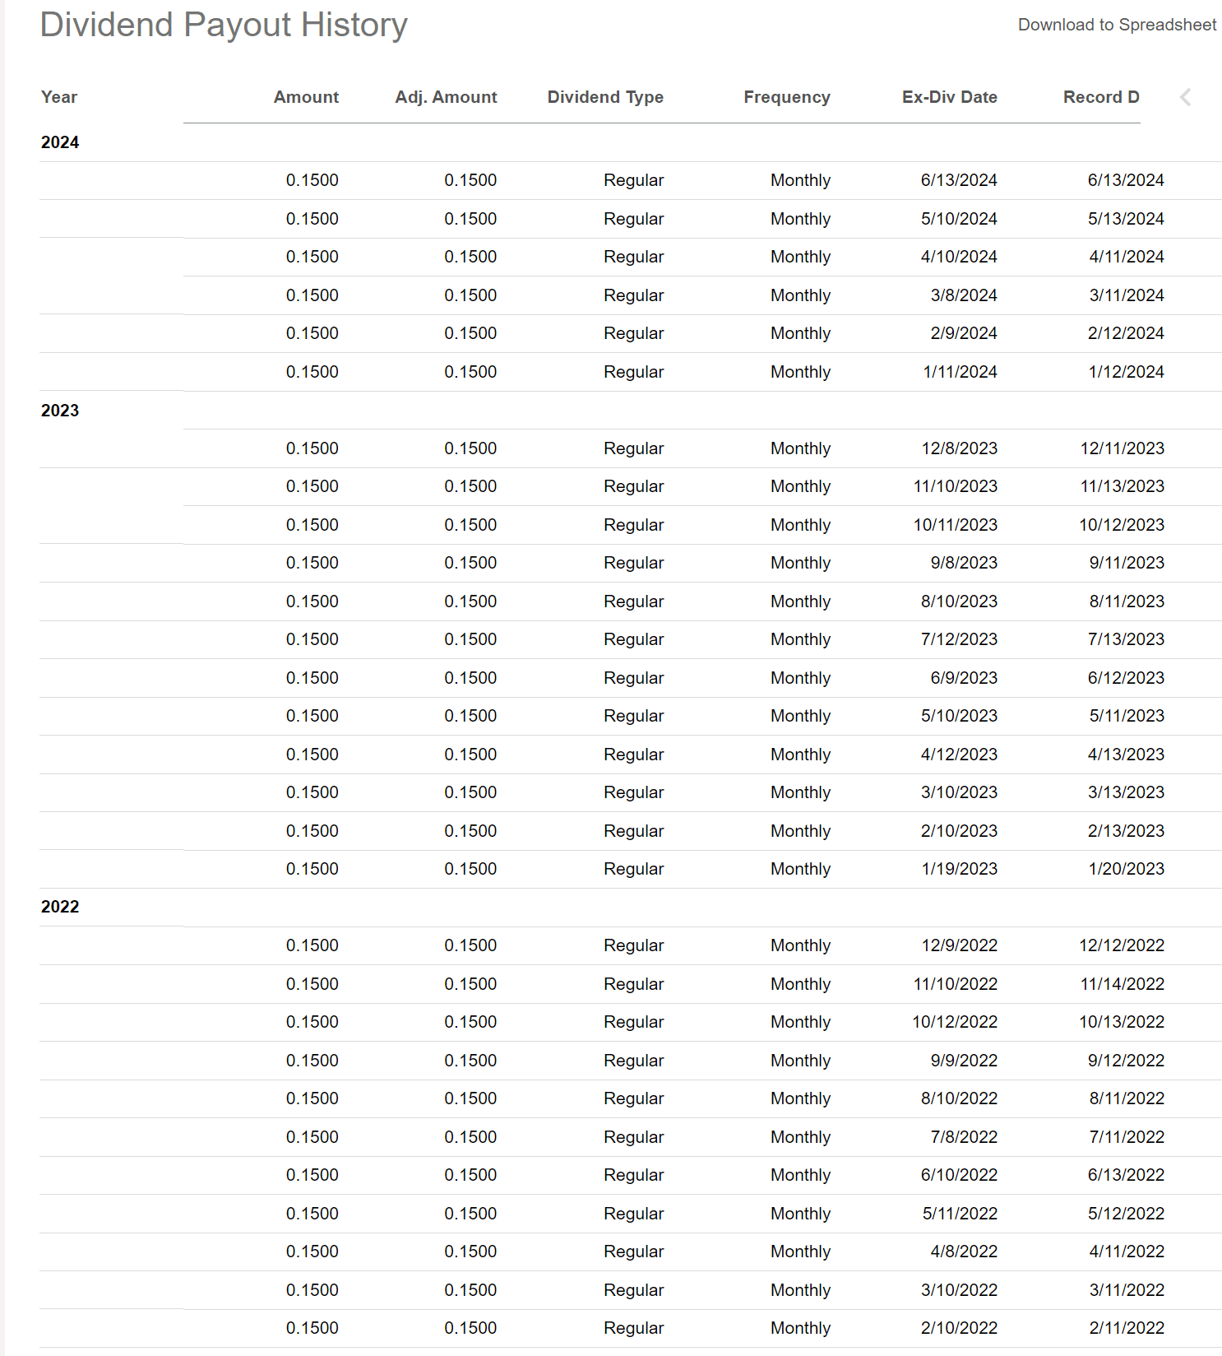Collapse the 2023 dividend group
The width and height of the screenshot is (1222, 1356).
[60, 411]
